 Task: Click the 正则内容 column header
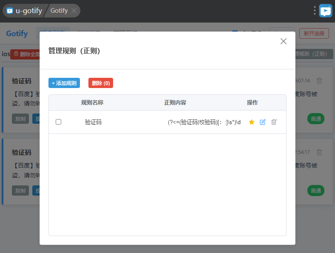[x=175, y=102]
